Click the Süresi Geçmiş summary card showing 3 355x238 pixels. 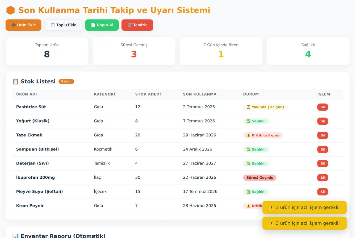134,51
